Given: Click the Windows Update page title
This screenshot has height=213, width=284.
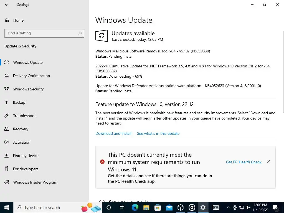Looking at the screenshot, I should 124,20.
